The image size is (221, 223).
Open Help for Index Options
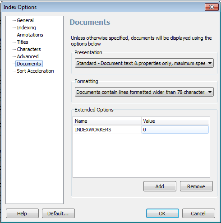pos(22,213)
